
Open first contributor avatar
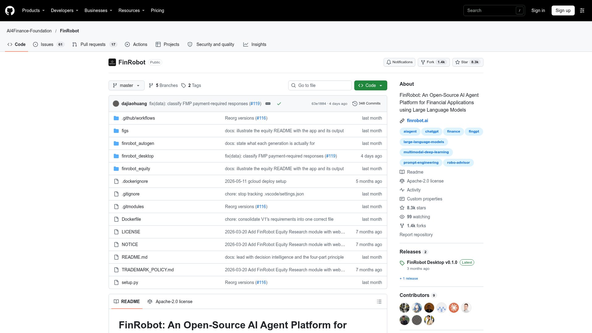point(405,308)
